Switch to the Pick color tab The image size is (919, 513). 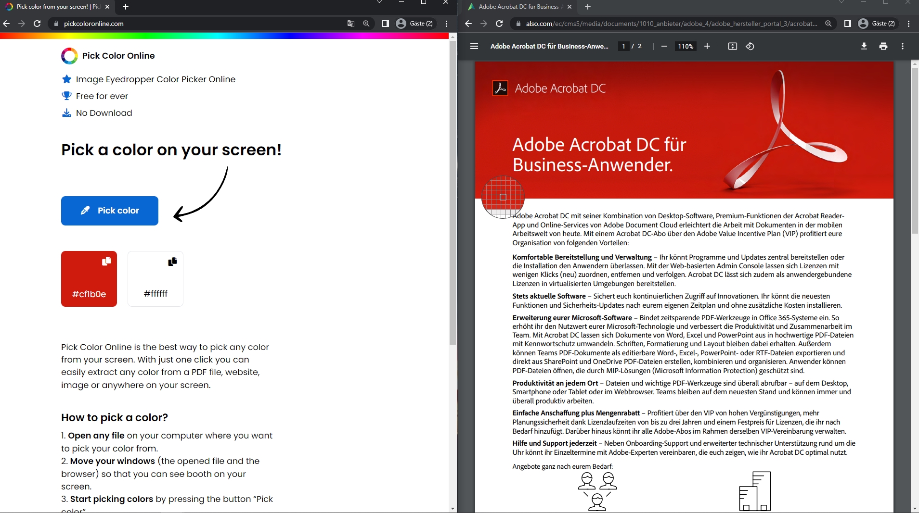click(53, 7)
